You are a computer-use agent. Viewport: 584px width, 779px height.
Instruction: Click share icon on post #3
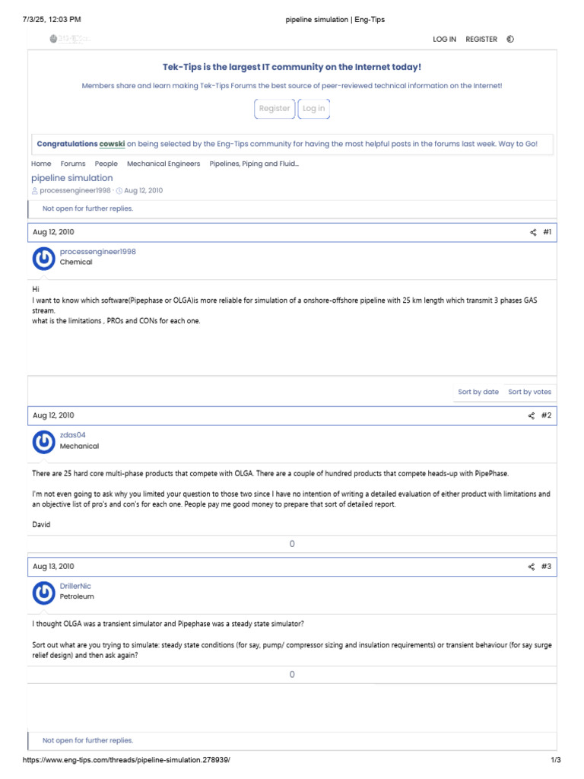[x=532, y=567]
